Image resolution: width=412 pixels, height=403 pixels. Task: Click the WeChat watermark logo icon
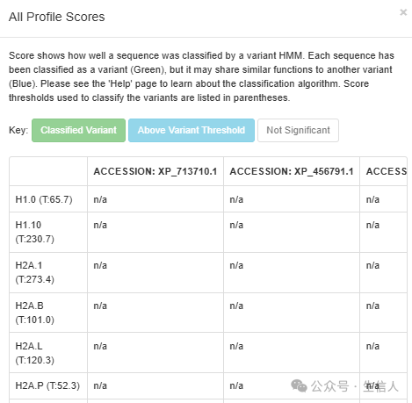coord(299,386)
